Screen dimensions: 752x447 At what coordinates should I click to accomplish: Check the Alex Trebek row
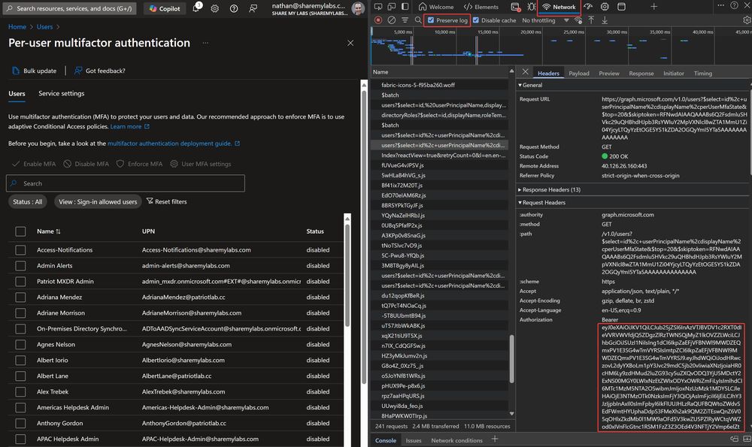[20, 392]
